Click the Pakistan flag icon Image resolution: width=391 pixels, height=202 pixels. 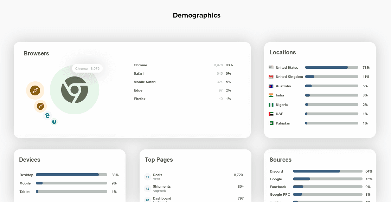[x=271, y=123]
